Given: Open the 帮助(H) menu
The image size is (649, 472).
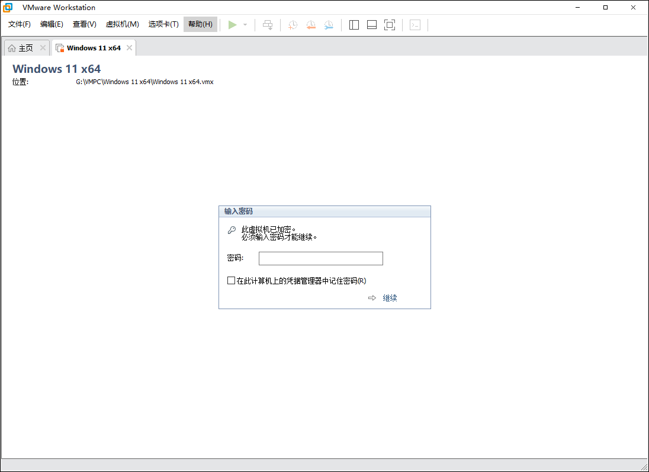Looking at the screenshot, I should 200,24.
